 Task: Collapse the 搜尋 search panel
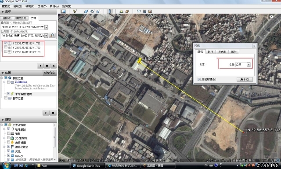(3, 12)
